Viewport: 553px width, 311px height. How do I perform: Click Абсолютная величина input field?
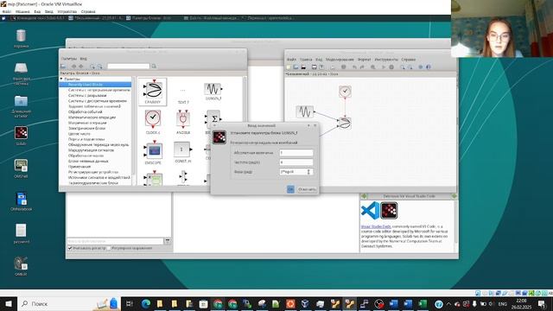coord(296,153)
